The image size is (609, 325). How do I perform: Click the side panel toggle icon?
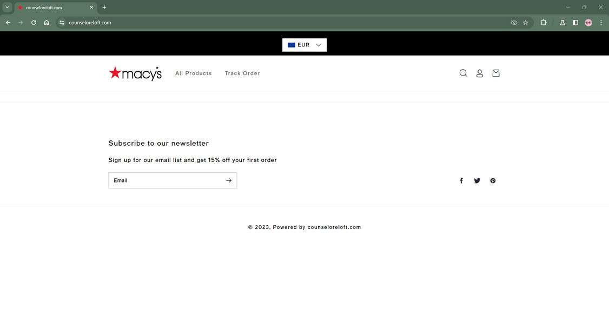tap(575, 23)
